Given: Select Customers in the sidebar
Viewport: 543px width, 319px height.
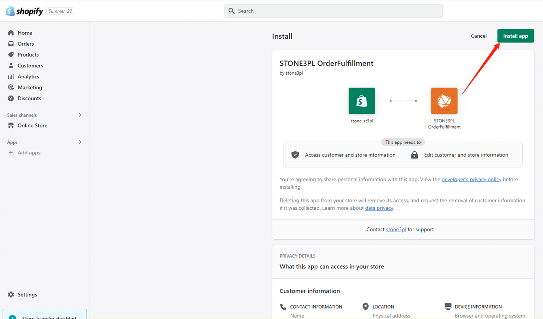Looking at the screenshot, I should (x=30, y=66).
